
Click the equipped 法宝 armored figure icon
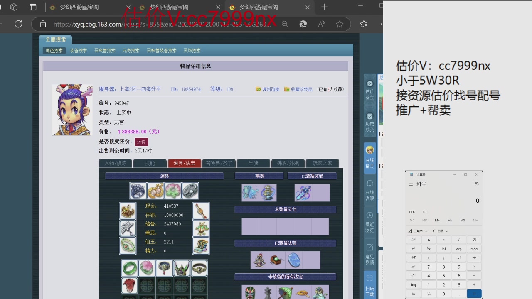coord(259,260)
